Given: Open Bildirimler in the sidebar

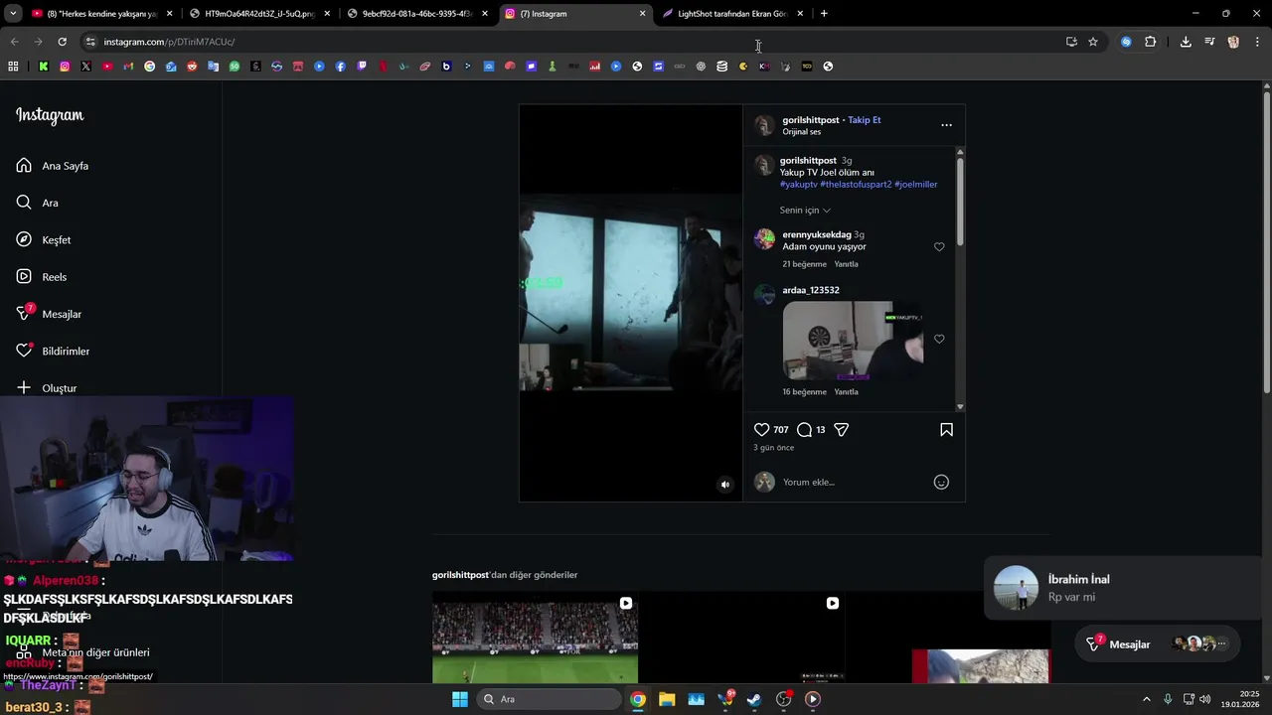Looking at the screenshot, I should 53,352.
